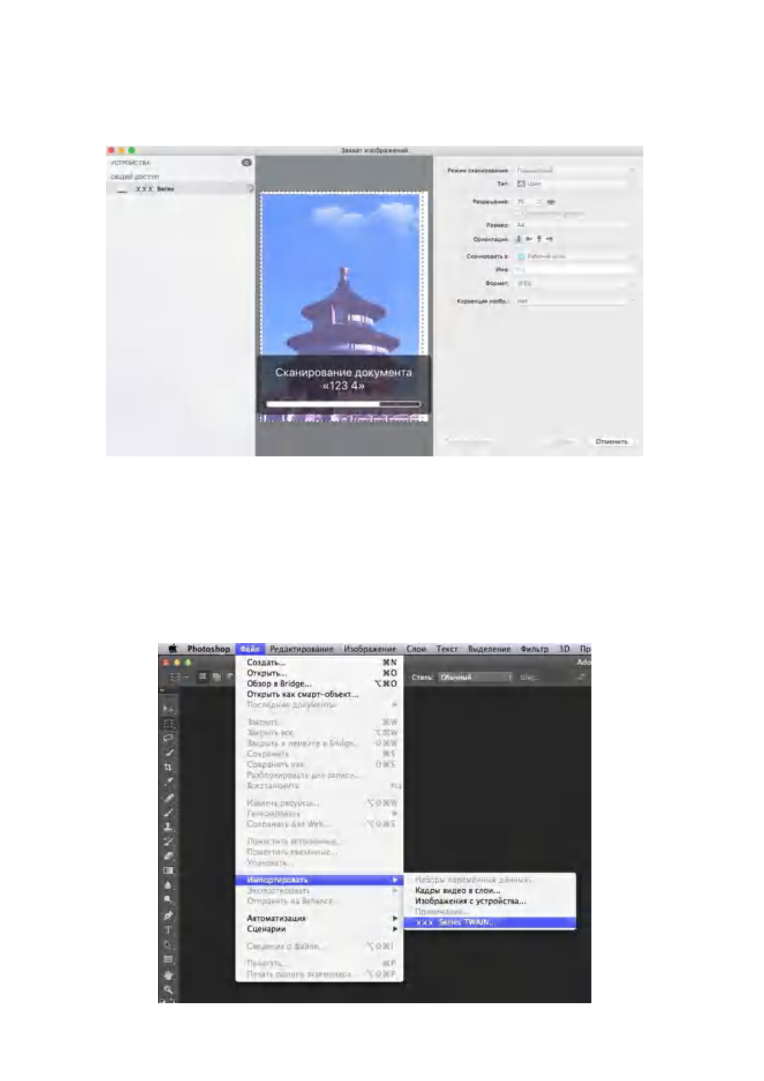The image size is (764, 1081).
Task: Select the XXX Series scanner in device list
Action: [154, 189]
